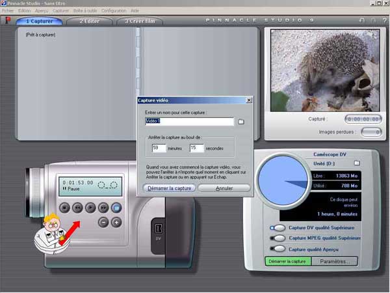
Task: Open the Capturer menu
Action: click(60, 10)
